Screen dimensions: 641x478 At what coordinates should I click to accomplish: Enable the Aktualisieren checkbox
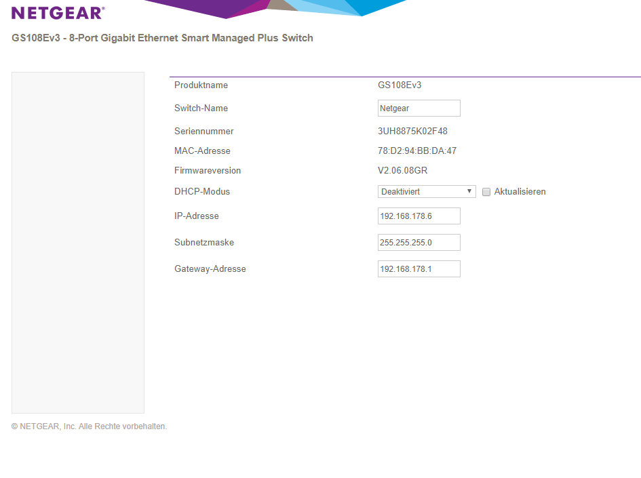486,192
